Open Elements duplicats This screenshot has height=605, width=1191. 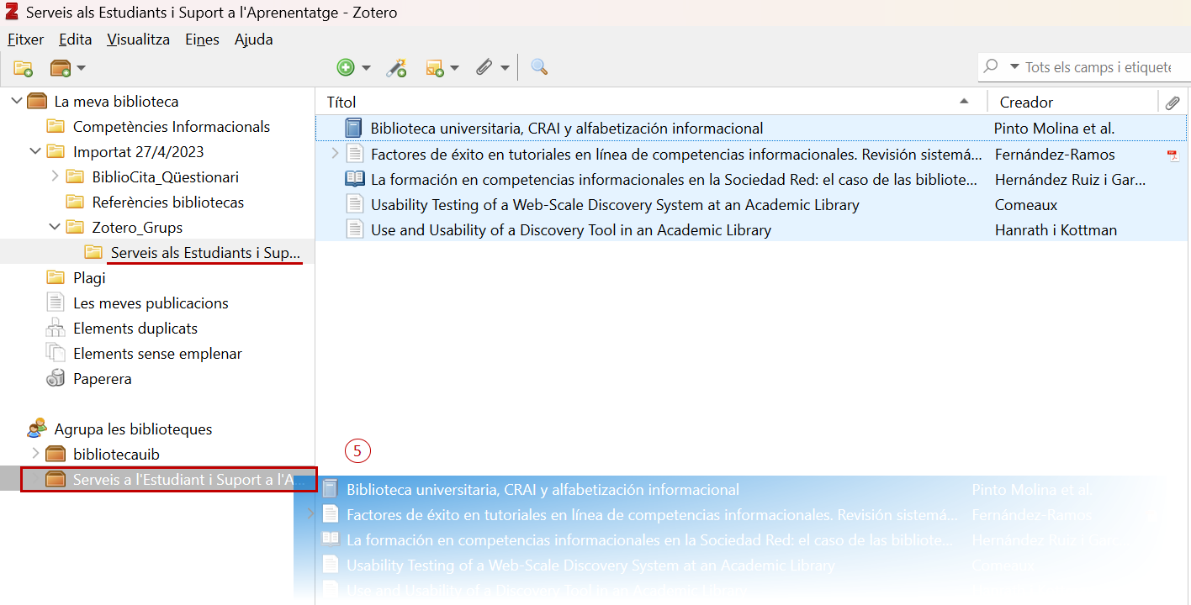click(135, 329)
